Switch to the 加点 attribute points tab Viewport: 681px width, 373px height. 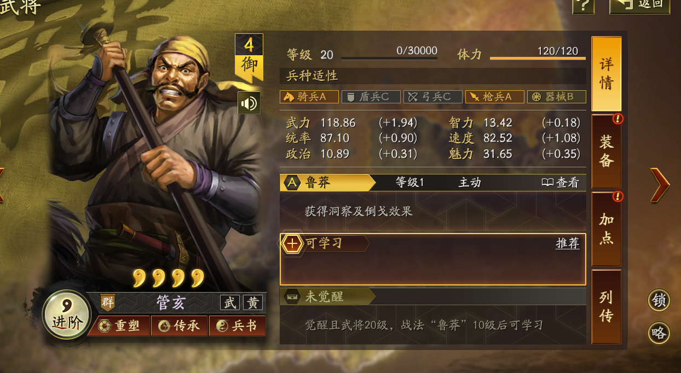pos(607,229)
